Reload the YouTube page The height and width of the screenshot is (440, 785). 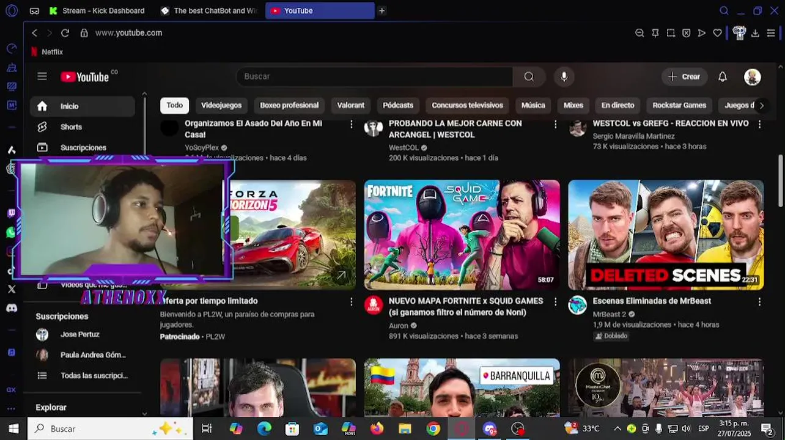click(x=65, y=33)
